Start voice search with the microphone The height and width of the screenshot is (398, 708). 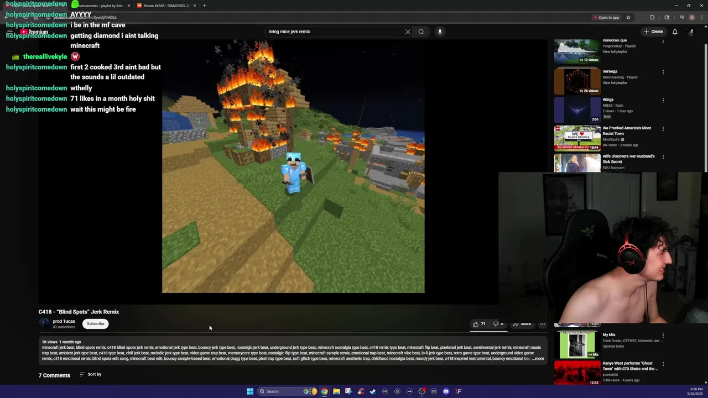[440, 32]
